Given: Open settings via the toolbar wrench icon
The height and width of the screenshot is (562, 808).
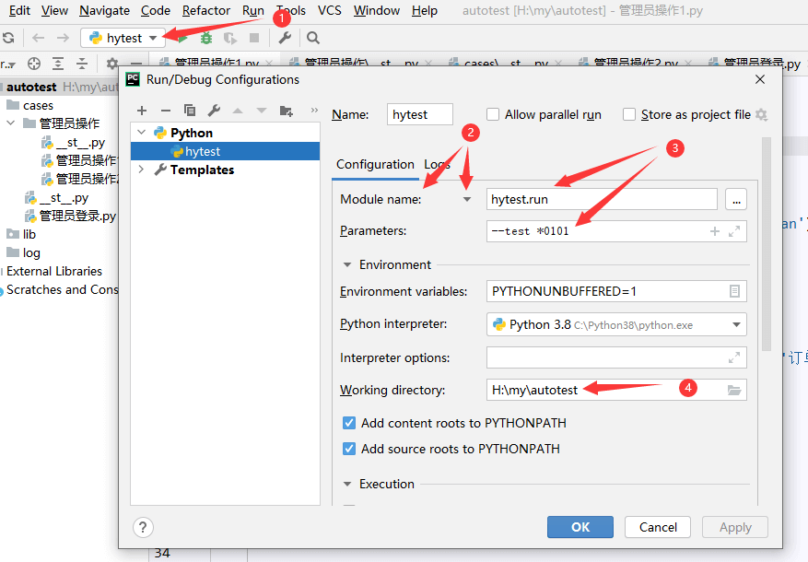Looking at the screenshot, I should pyautogui.click(x=285, y=38).
